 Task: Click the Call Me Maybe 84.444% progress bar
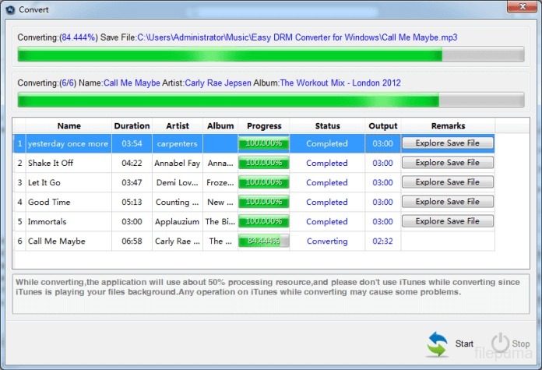pos(264,241)
